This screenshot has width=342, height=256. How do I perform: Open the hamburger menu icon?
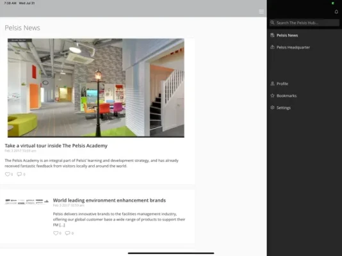point(261,12)
